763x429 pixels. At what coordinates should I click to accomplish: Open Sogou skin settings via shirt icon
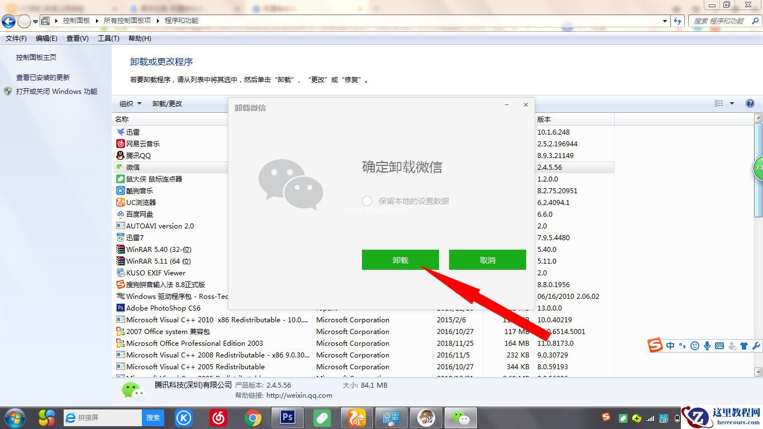point(744,345)
